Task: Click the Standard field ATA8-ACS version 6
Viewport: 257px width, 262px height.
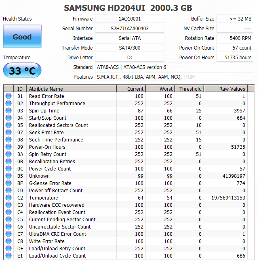Action: tap(174, 67)
